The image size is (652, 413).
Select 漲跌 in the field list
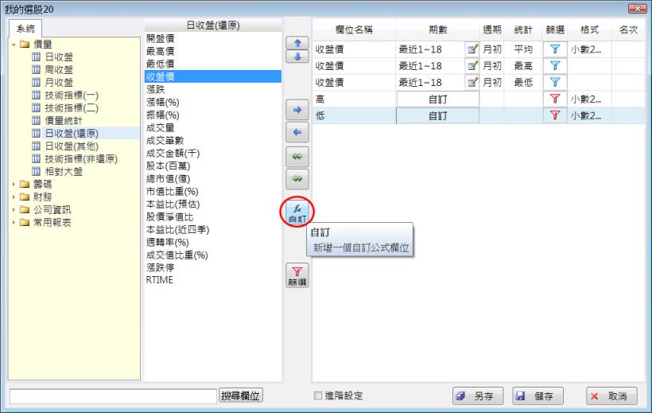[x=156, y=89]
